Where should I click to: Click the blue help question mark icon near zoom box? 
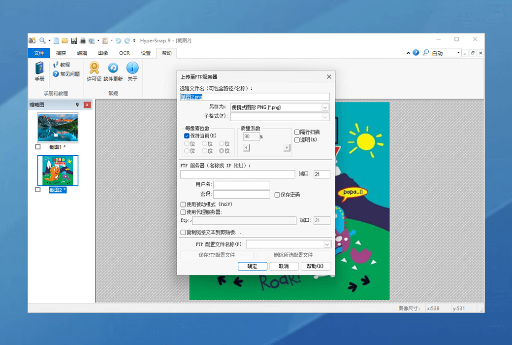tap(416, 53)
